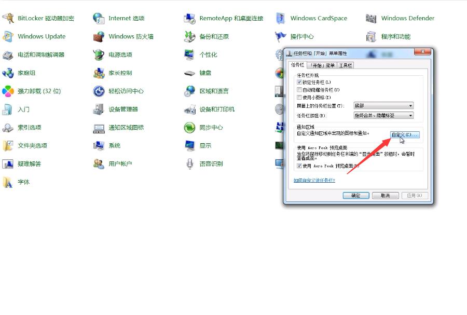The width and height of the screenshot is (467, 315).
Task: Click the Windows 防火墙 text label
Action: tap(131, 37)
